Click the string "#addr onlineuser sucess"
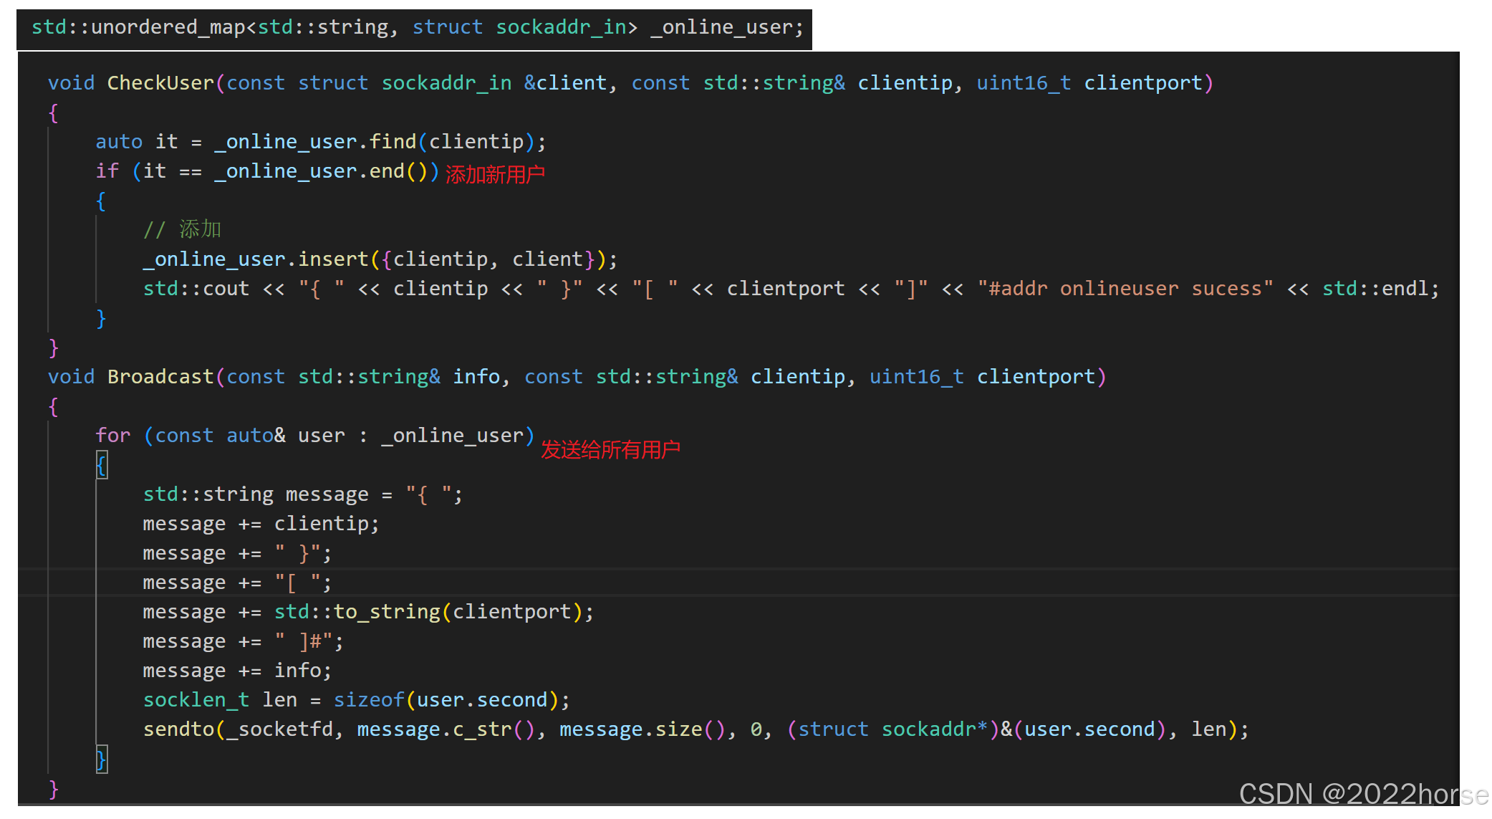Image resolution: width=1492 pixels, height=819 pixels. pyautogui.click(x=1125, y=289)
